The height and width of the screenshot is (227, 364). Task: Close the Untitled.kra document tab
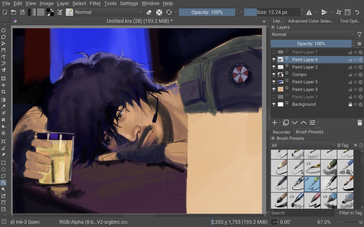click(264, 21)
